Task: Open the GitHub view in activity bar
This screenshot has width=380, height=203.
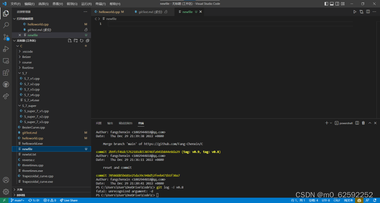Action: pyautogui.click(x=6, y=84)
